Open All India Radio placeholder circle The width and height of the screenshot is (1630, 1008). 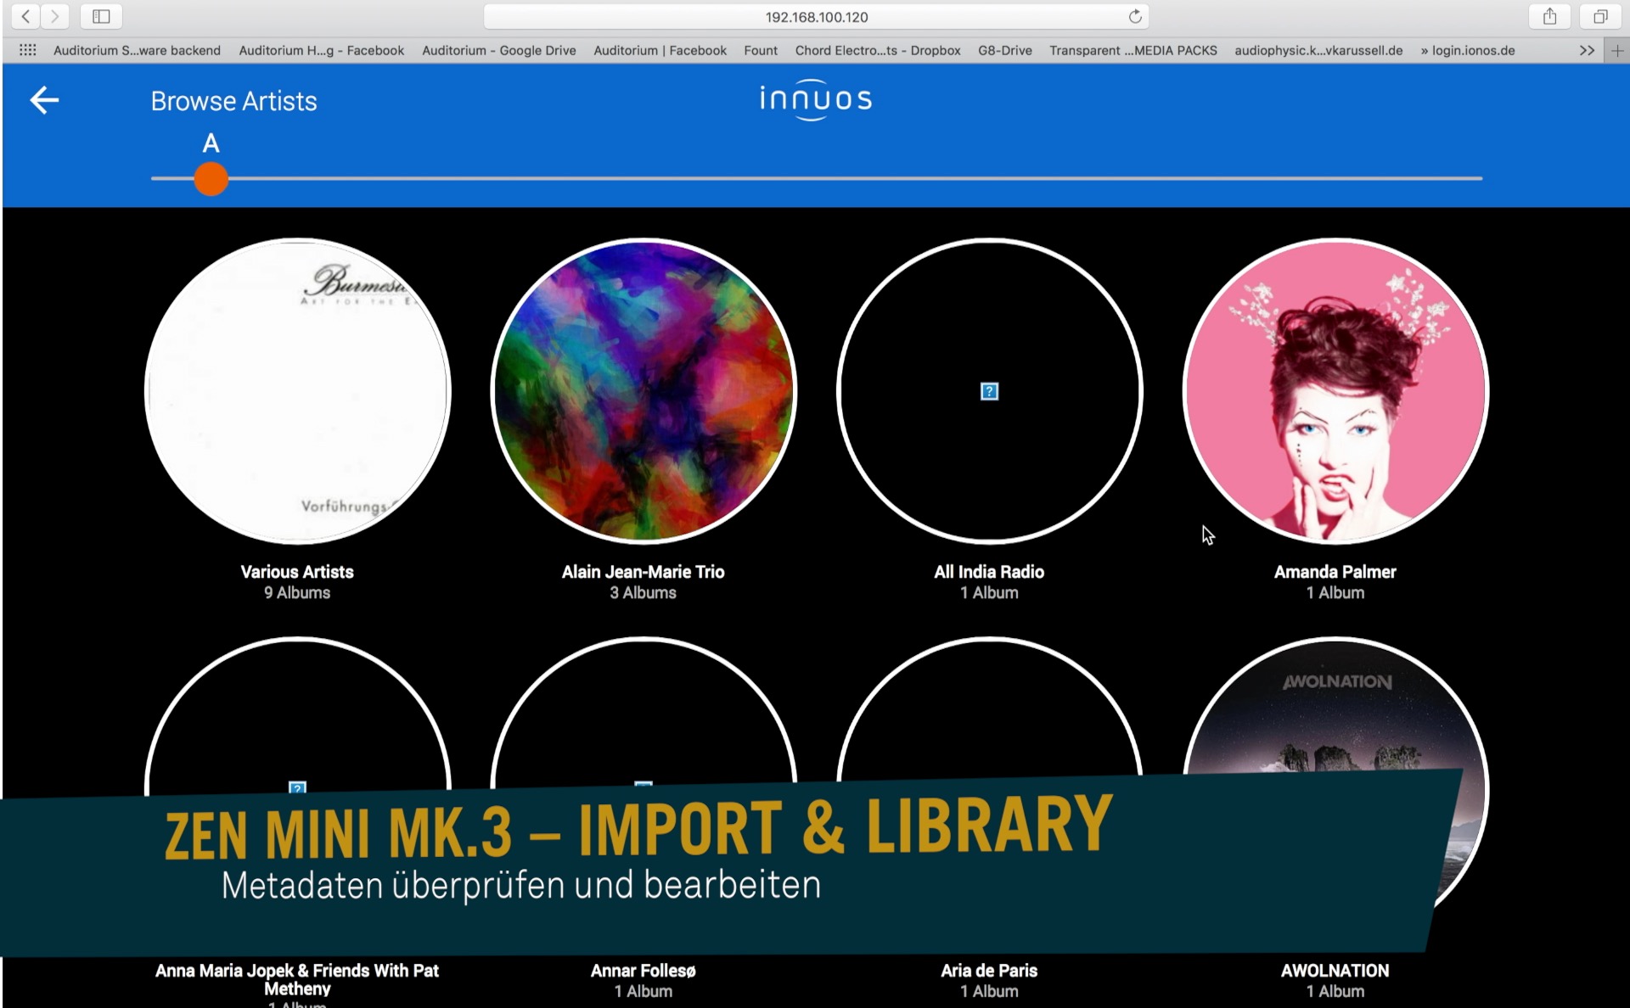(x=989, y=391)
